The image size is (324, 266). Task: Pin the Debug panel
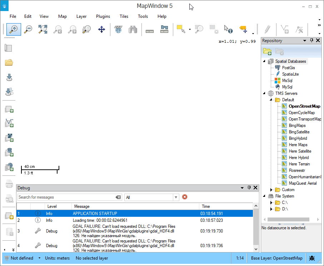(x=249, y=188)
